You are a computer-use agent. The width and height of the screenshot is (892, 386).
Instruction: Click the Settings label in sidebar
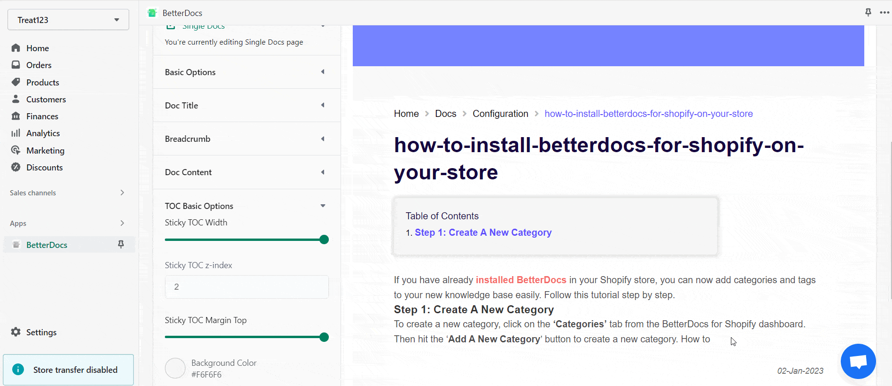[41, 332]
